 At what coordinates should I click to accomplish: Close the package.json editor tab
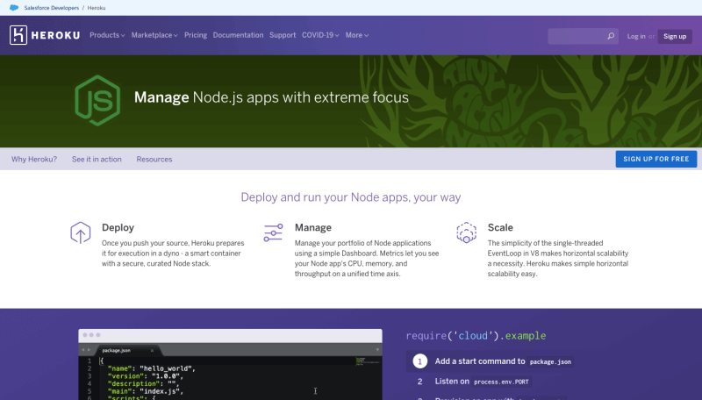tap(152, 350)
